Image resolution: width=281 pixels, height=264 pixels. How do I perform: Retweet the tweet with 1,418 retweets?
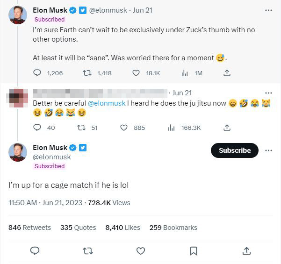coord(86,73)
